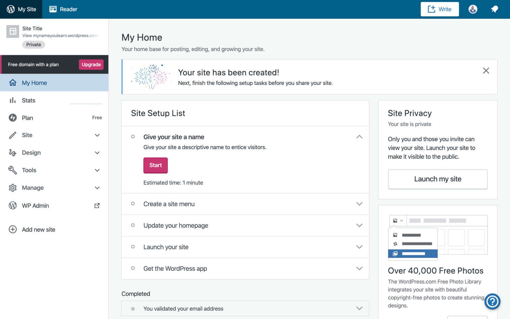This screenshot has height=319, width=510.
Task: Open the Manage gear icon
Action: [13, 188]
